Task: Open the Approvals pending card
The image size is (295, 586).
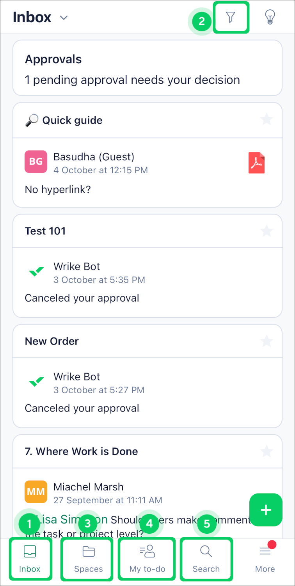Action: [x=147, y=68]
